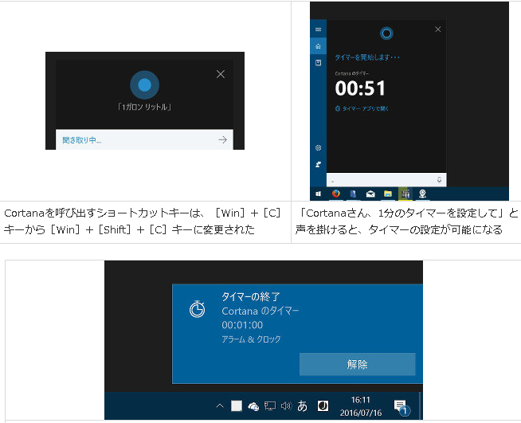Open the Mail taskbar icon
Viewport: 521px width, 423px height.
[x=370, y=194]
